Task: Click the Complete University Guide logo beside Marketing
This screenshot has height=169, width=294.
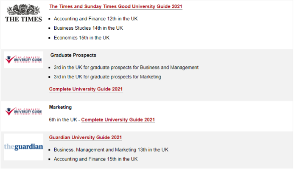Action: click(x=23, y=112)
